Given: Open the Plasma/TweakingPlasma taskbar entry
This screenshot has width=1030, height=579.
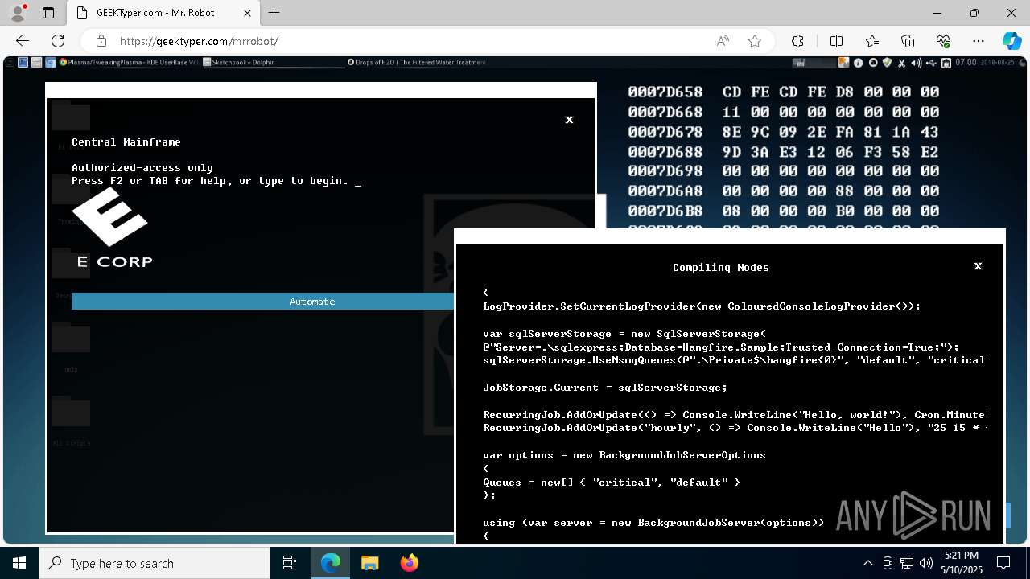Looking at the screenshot, I should [x=129, y=62].
